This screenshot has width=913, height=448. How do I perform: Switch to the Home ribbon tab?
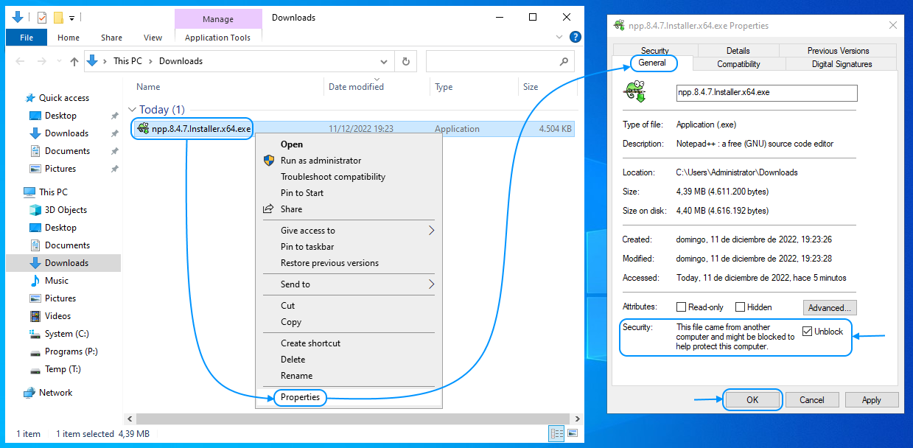[69, 38]
